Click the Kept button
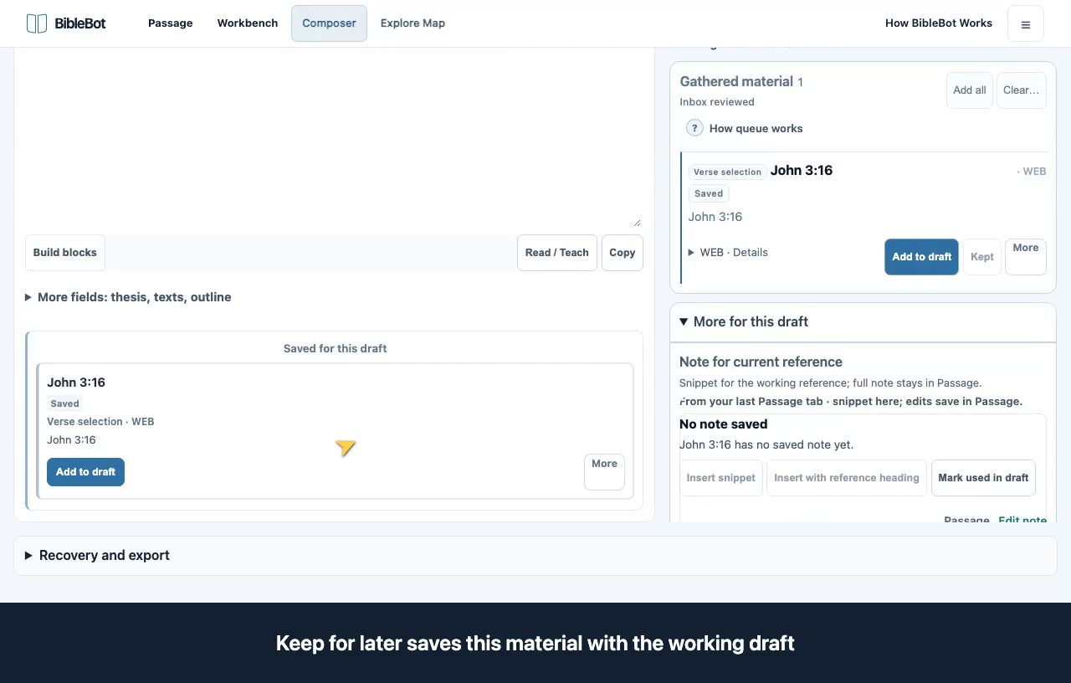 point(982,257)
